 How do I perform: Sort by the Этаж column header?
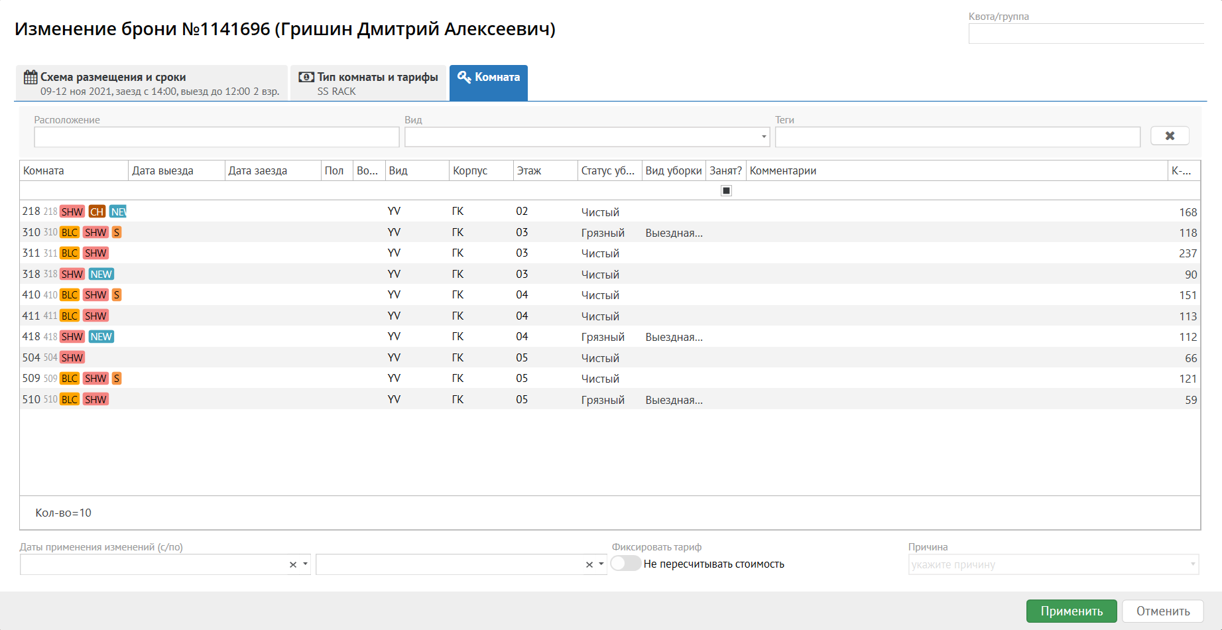(529, 170)
